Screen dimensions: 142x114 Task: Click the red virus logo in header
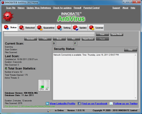point(8,16)
